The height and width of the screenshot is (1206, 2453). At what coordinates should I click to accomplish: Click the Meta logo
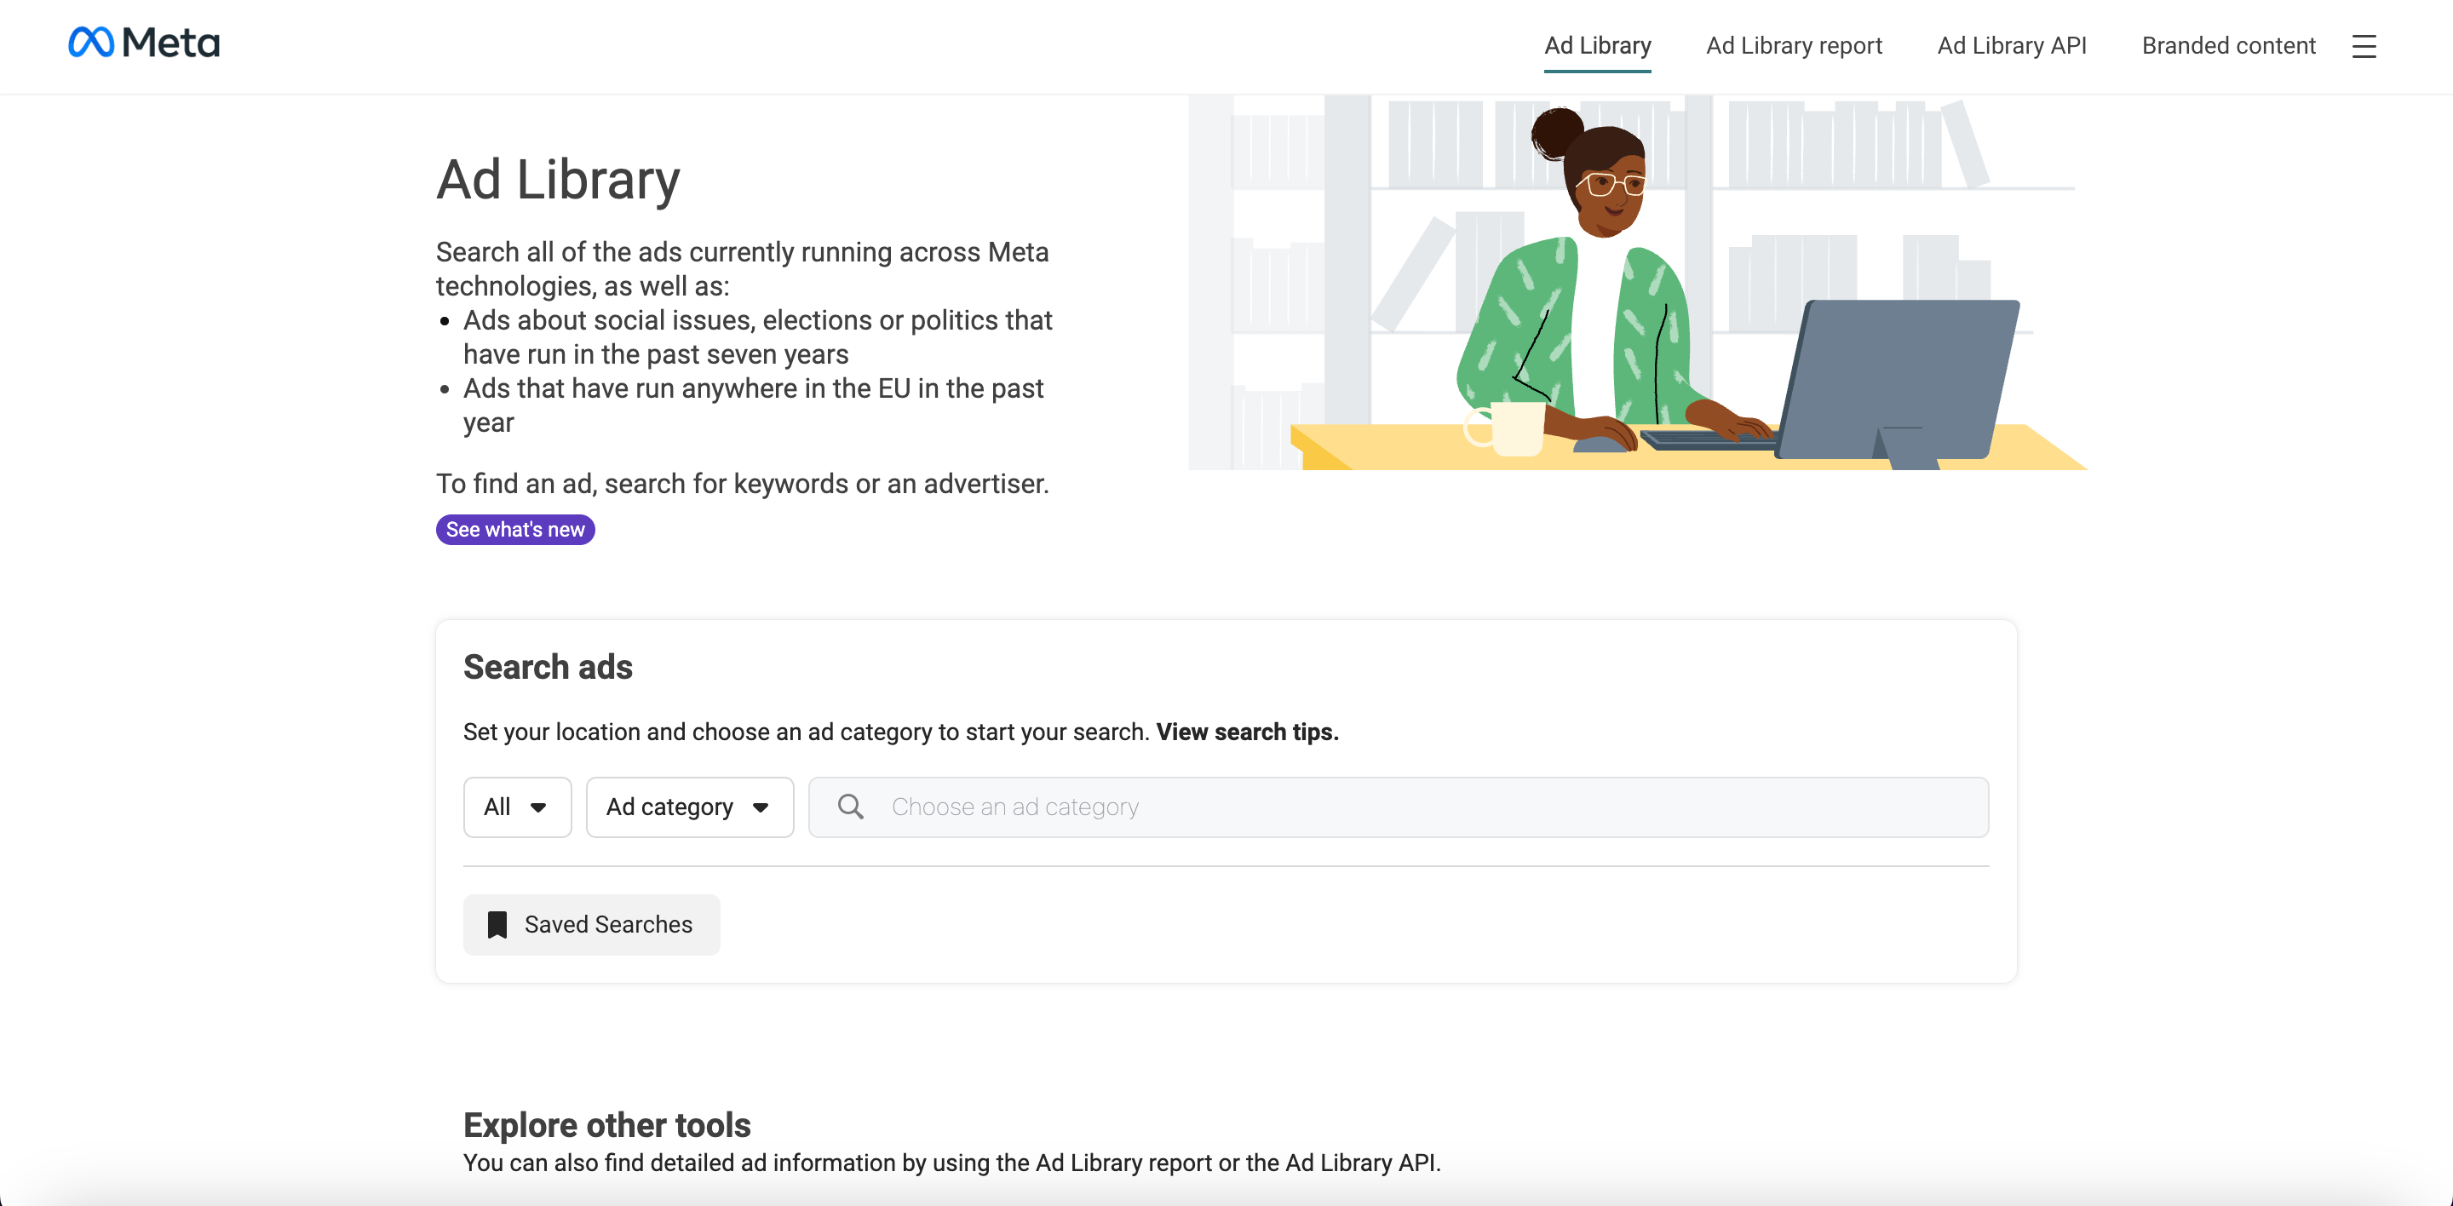pos(144,43)
